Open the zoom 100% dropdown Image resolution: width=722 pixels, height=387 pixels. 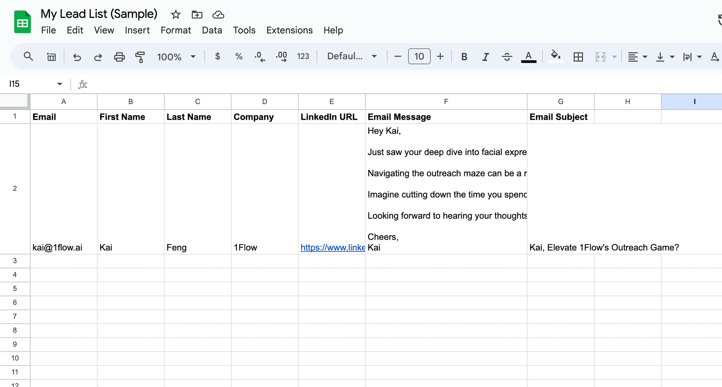176,57
